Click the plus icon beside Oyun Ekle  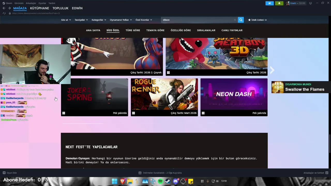(x=4, y=173)
